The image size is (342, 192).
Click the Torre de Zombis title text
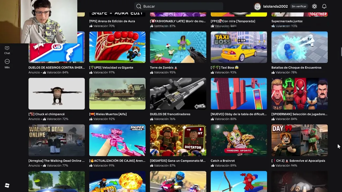tap(164, 67)
